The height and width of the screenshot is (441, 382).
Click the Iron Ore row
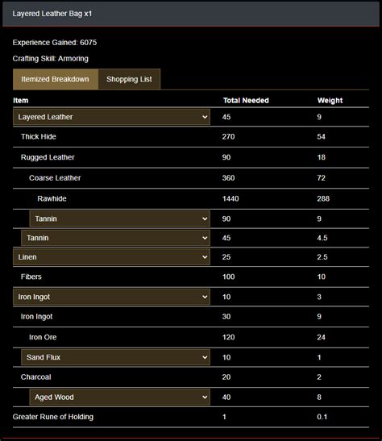[x=191, y=337]
